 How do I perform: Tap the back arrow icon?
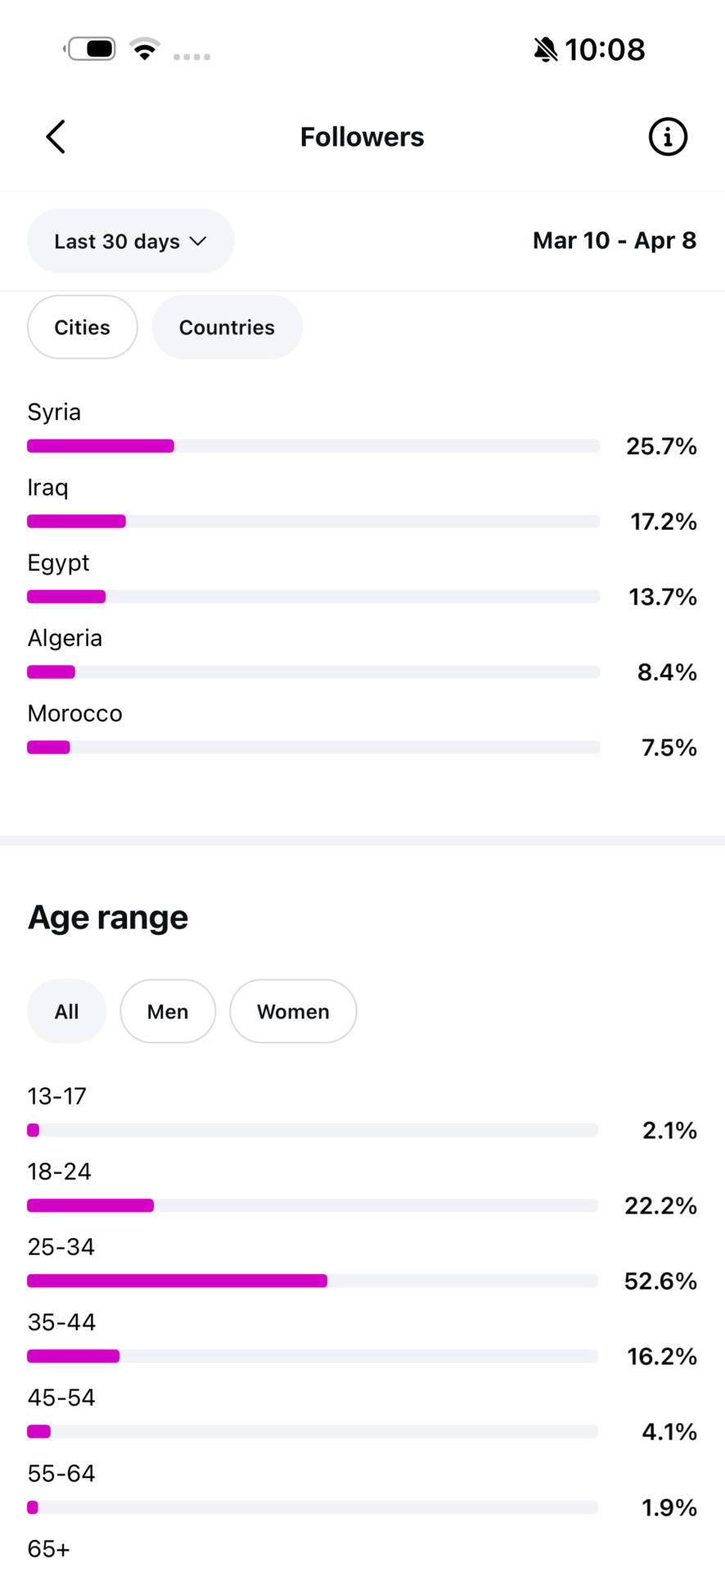pos(56,137)
